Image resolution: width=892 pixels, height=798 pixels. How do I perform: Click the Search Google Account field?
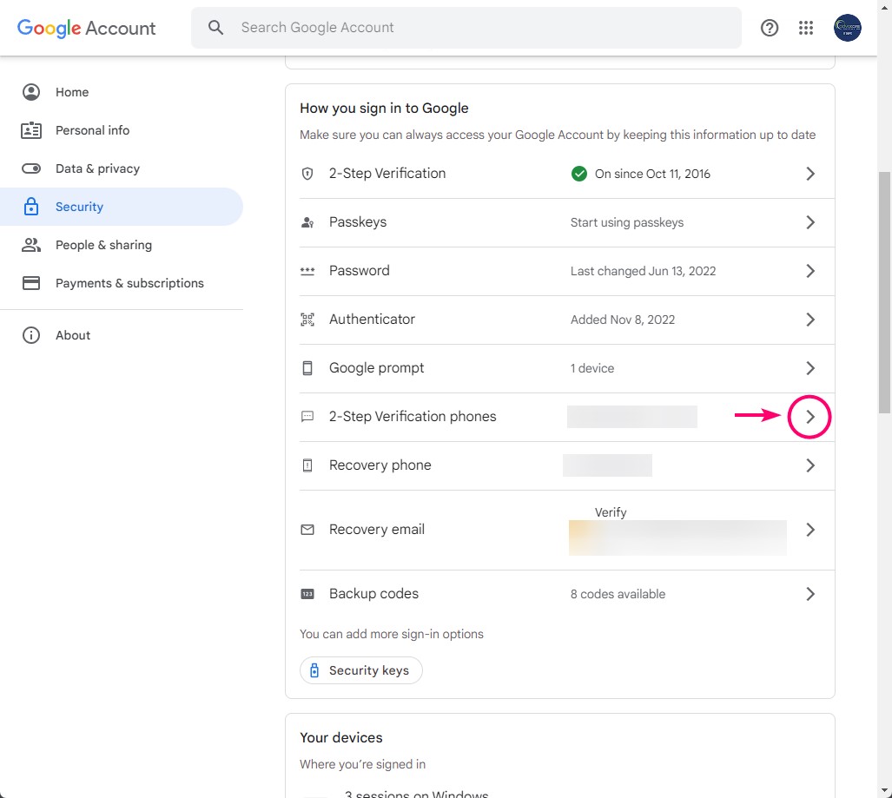[466, 27]
